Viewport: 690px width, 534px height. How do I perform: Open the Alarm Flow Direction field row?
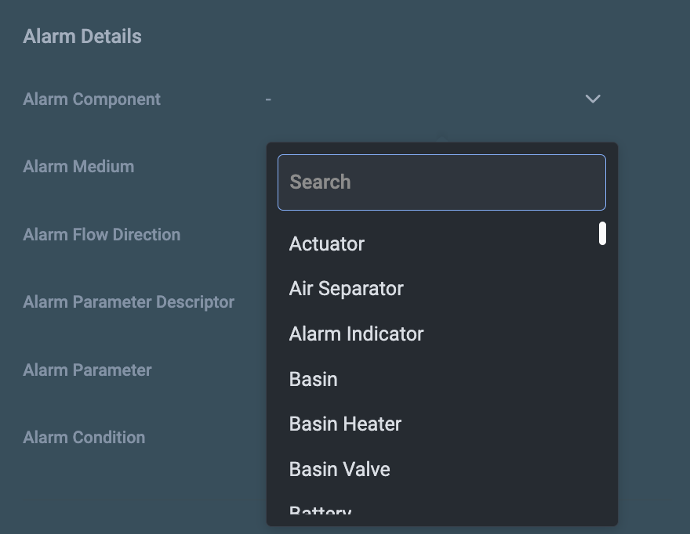click(102, 234)
